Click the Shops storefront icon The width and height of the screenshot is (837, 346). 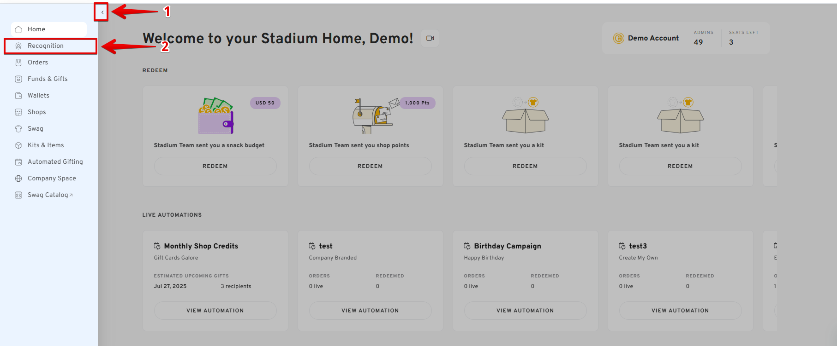point(18,112)
